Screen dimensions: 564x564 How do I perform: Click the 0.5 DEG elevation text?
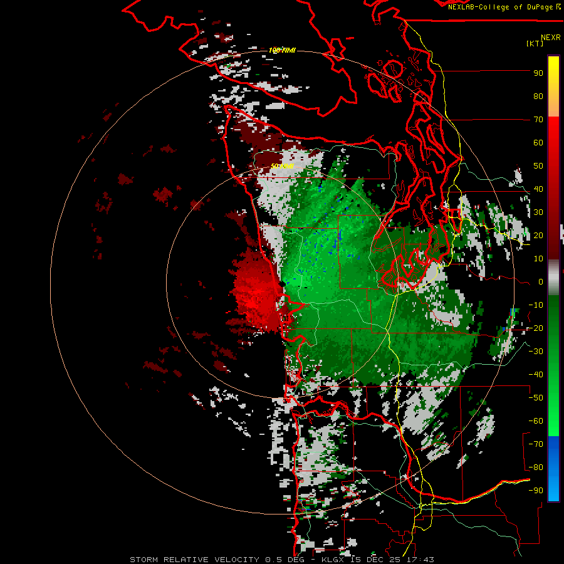pyautogui.click(x=285, y=560)
